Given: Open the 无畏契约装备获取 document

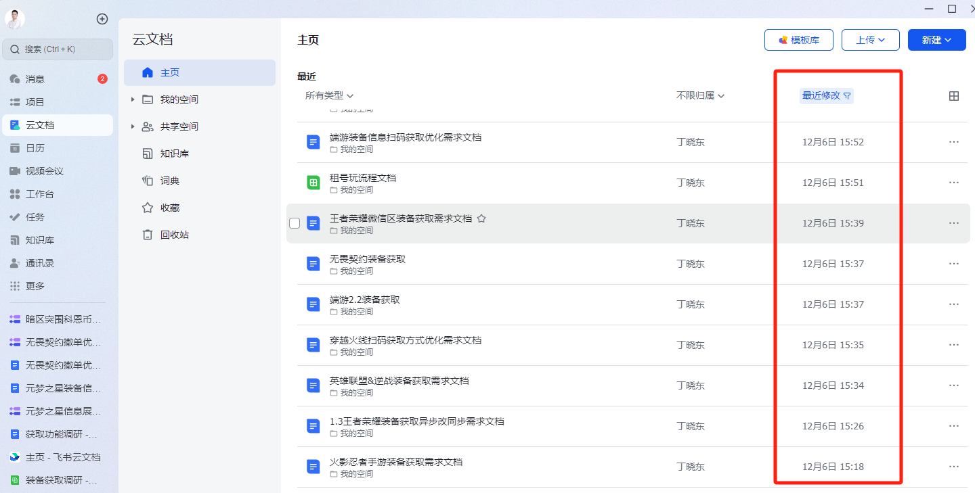Looking at the screenshot, I should (367, 259).
